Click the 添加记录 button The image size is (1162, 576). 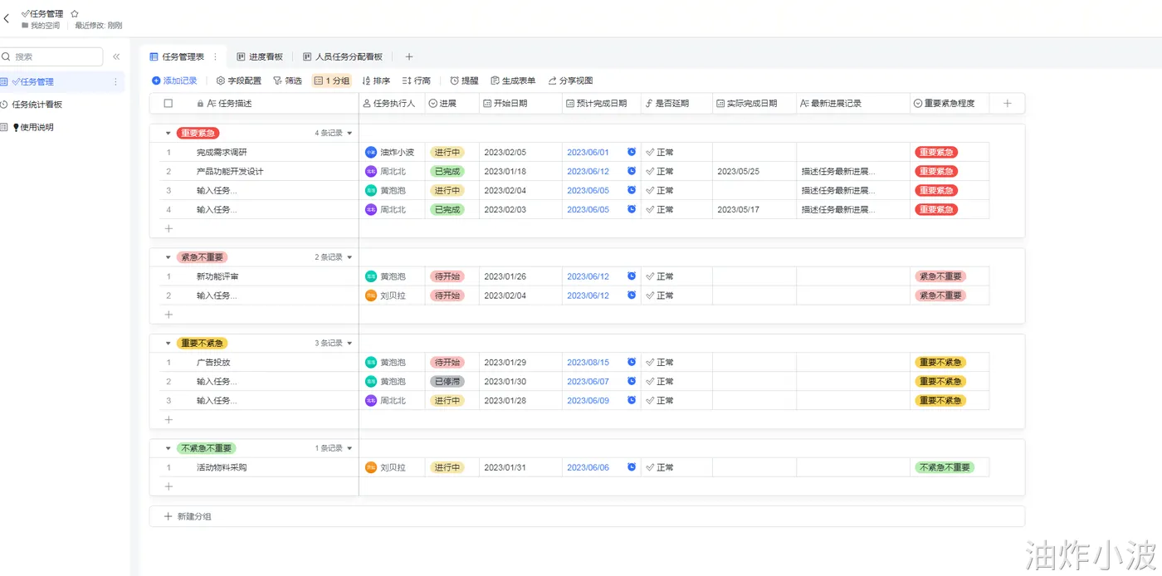coord(174,81)
